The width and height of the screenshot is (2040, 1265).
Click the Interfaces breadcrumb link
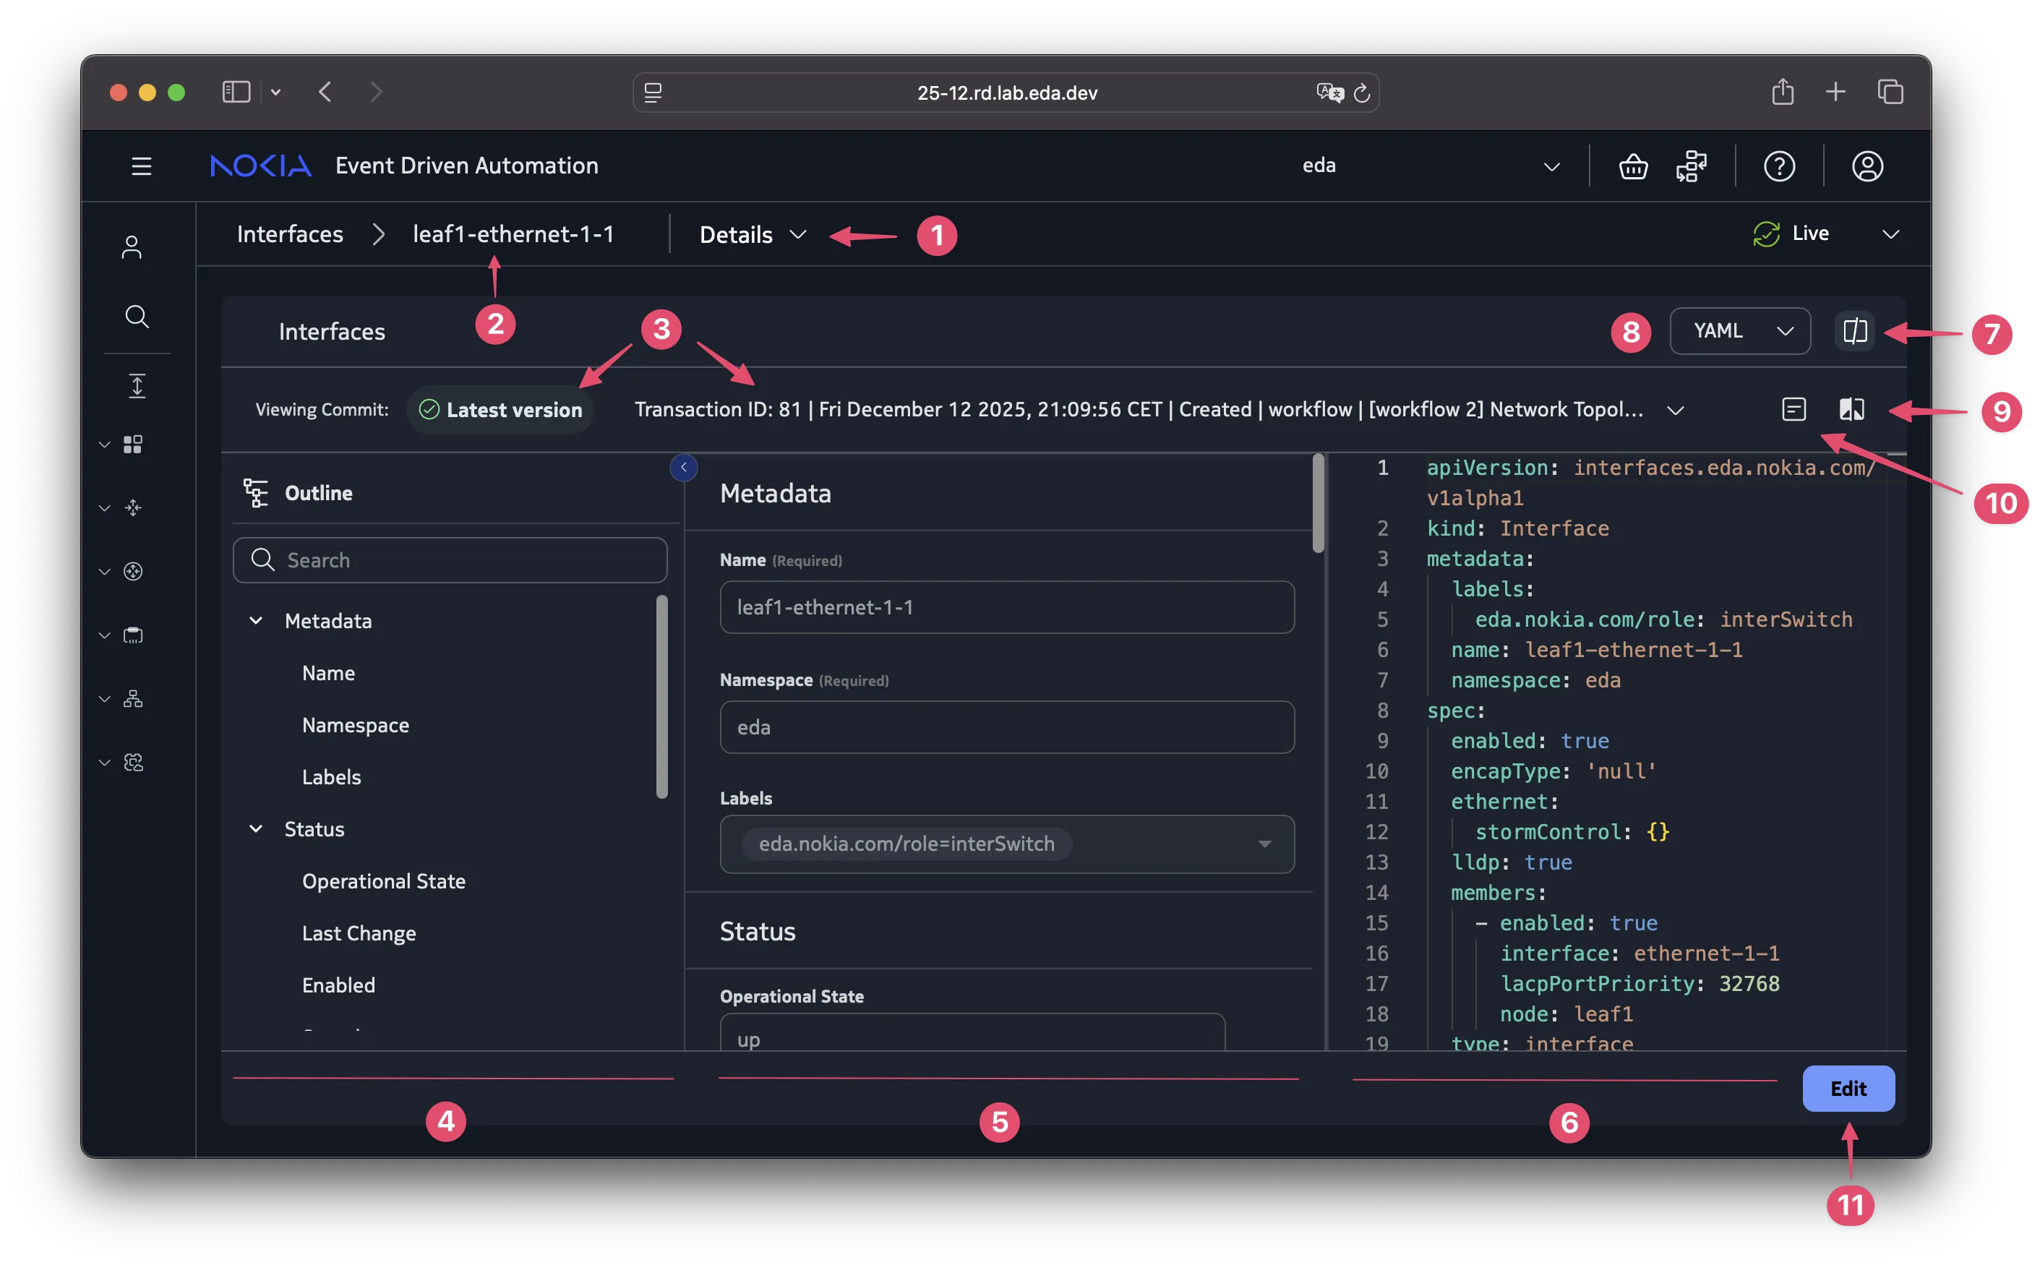[x=289, y=234]
